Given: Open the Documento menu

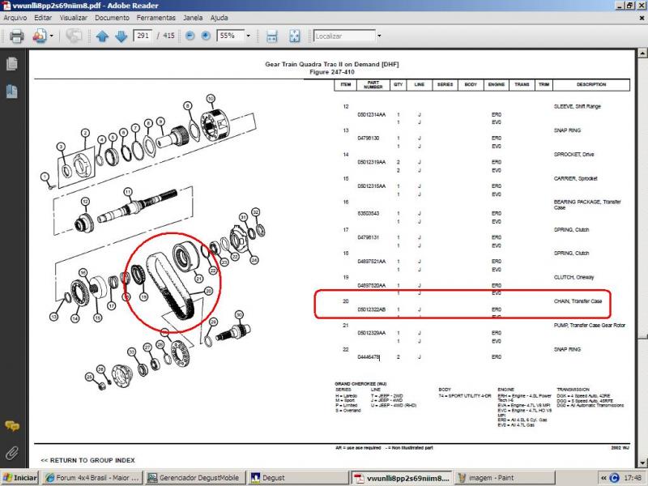Looking at the screenshot, I should [112, 18].
